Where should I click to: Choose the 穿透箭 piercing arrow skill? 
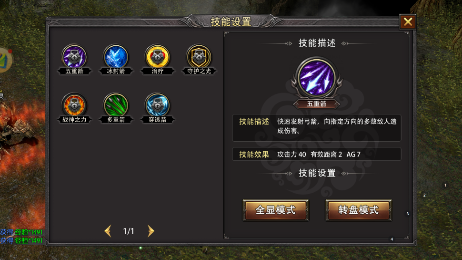point(157,105)
